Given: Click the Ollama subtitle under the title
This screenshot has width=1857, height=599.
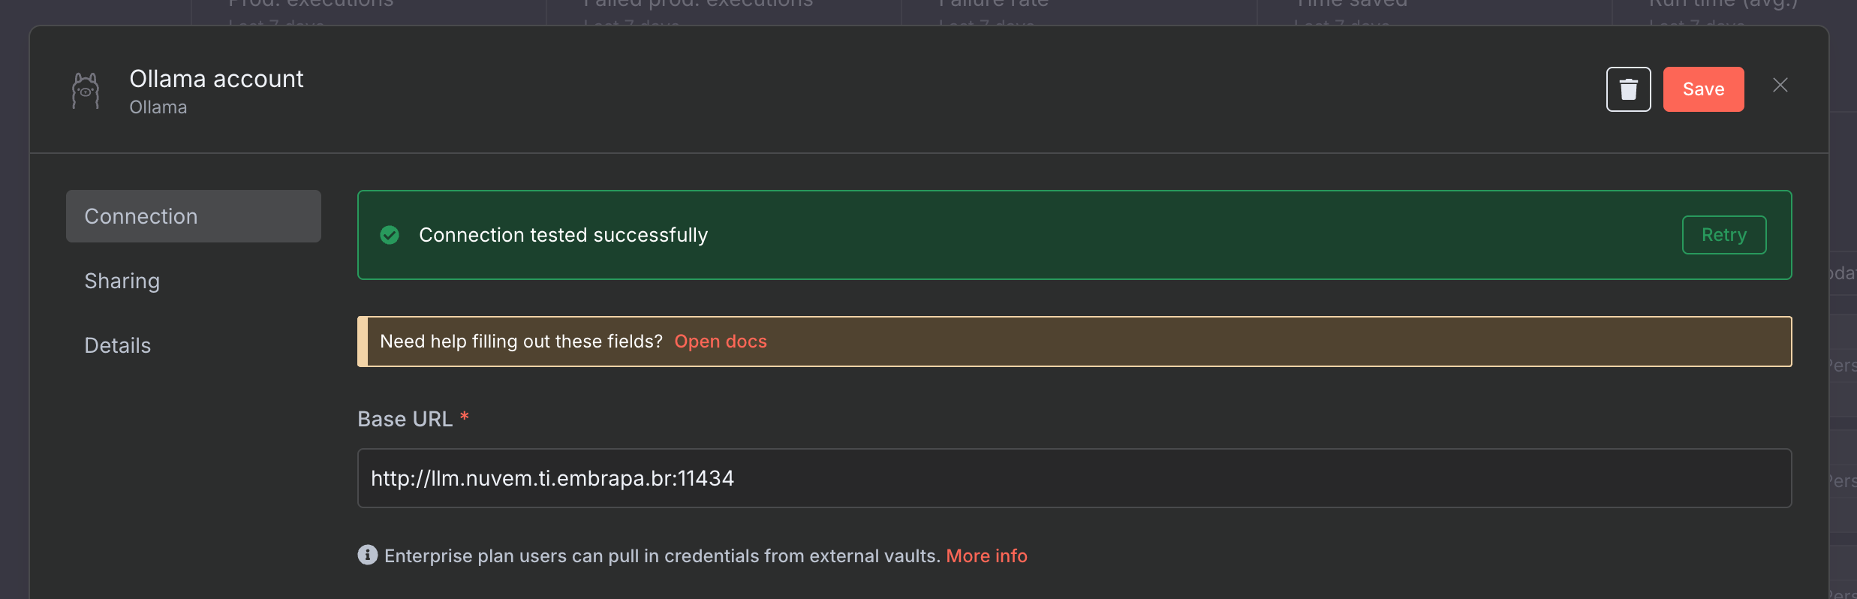Looking at the screenshot, I should pos(158,107).
